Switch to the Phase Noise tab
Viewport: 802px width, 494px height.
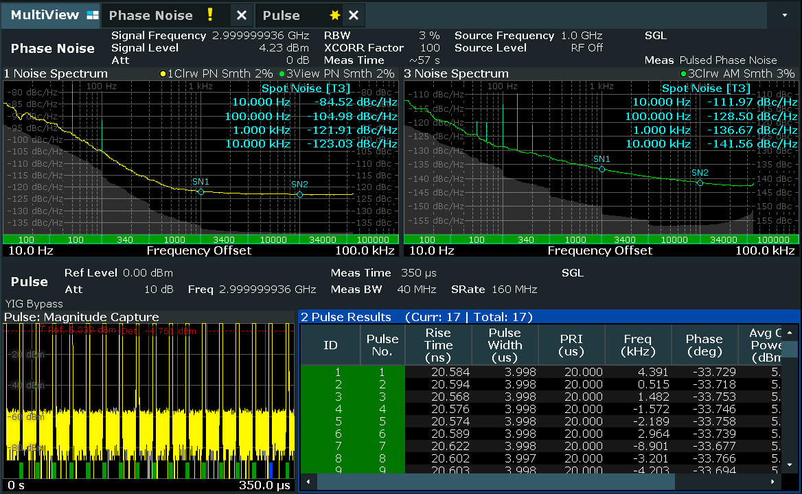tap(150, 16)
